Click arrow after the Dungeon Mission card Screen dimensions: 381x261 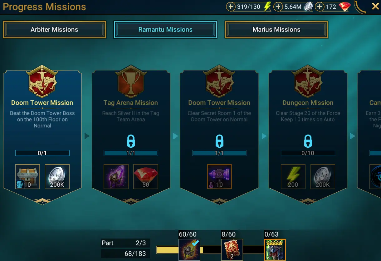coord(353,136)
